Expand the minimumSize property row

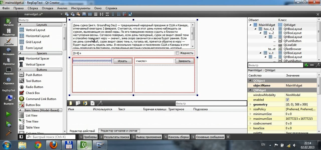pos(250,114)
